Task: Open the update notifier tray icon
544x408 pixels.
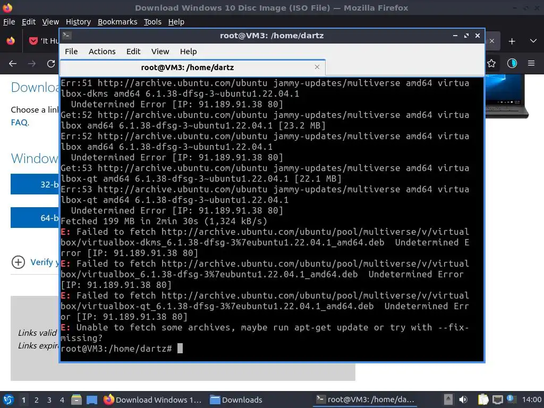Action: [511, 399]
